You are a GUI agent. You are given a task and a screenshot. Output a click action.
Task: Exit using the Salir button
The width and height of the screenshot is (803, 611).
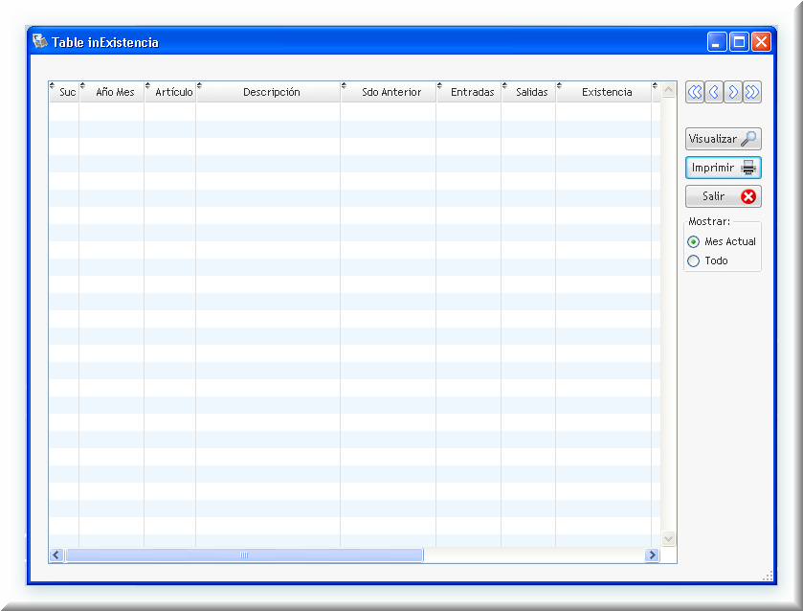pos(724,196)
